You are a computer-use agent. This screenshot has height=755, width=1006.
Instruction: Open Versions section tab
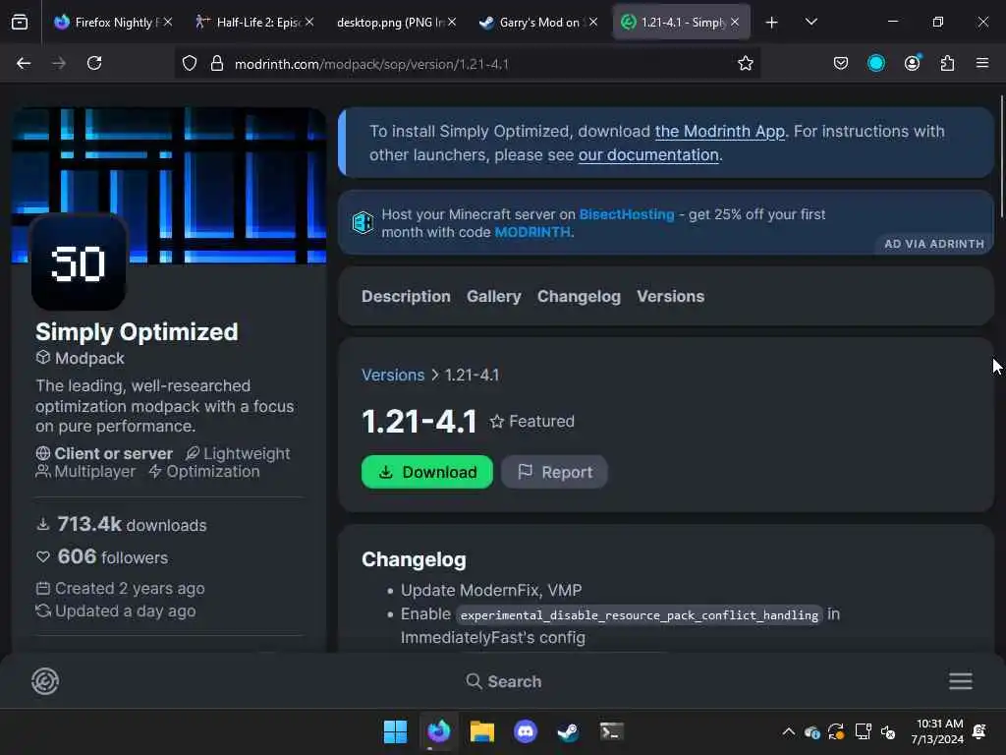click(670, 297)
